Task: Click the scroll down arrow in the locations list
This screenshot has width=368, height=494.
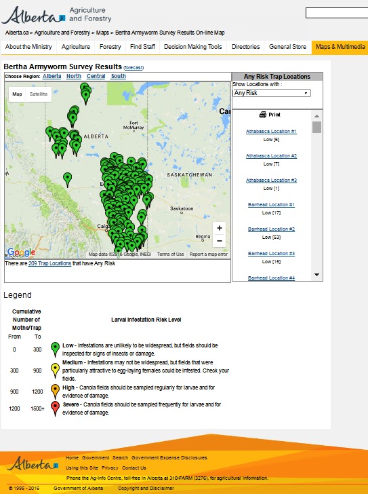Action: 316,275
